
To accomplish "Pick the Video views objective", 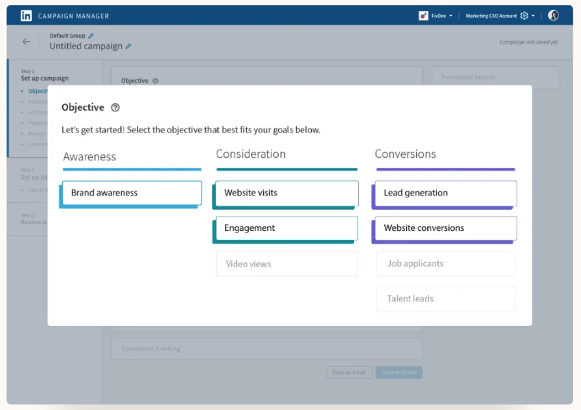I will 287,264.
